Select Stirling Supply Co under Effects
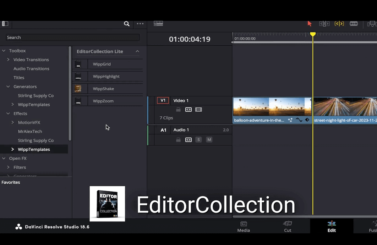This screenshot has height=245, width=377. (x=36, y=141)
